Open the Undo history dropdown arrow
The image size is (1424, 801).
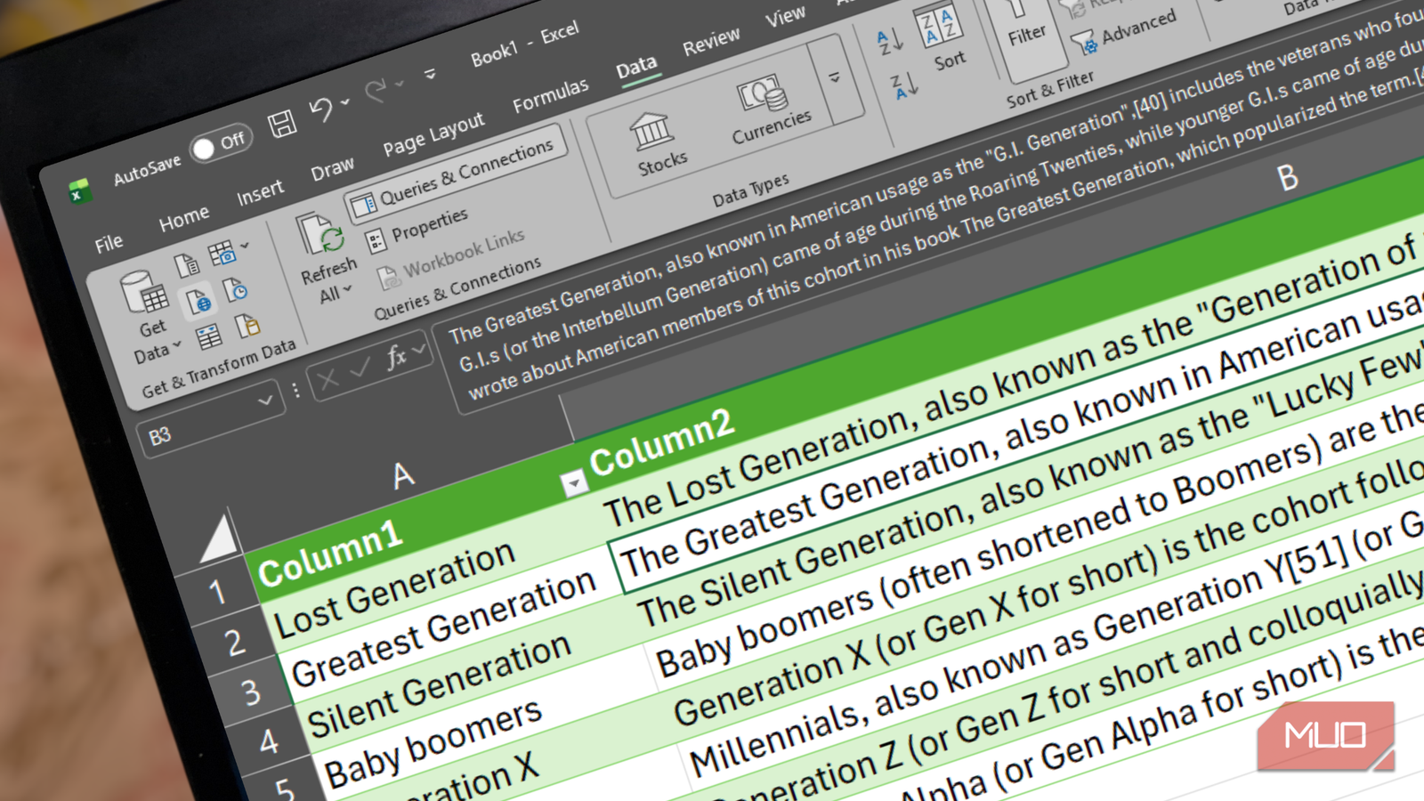pos(344,103)
